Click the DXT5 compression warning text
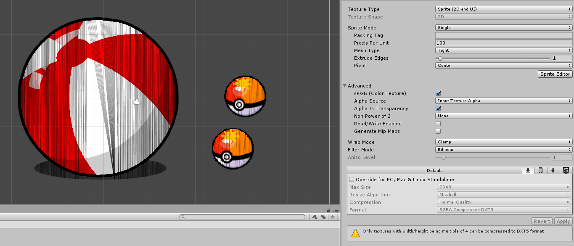The width and height of the screenshot is (574, 246). [x=453, y=231]
